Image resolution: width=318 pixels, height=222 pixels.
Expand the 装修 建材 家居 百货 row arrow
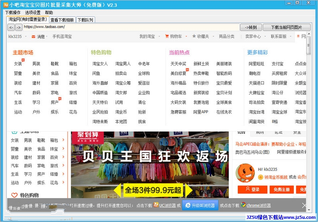[x=63, y=157]
